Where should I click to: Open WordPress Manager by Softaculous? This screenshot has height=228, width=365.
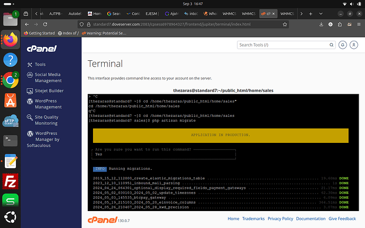tap(43, 139)
